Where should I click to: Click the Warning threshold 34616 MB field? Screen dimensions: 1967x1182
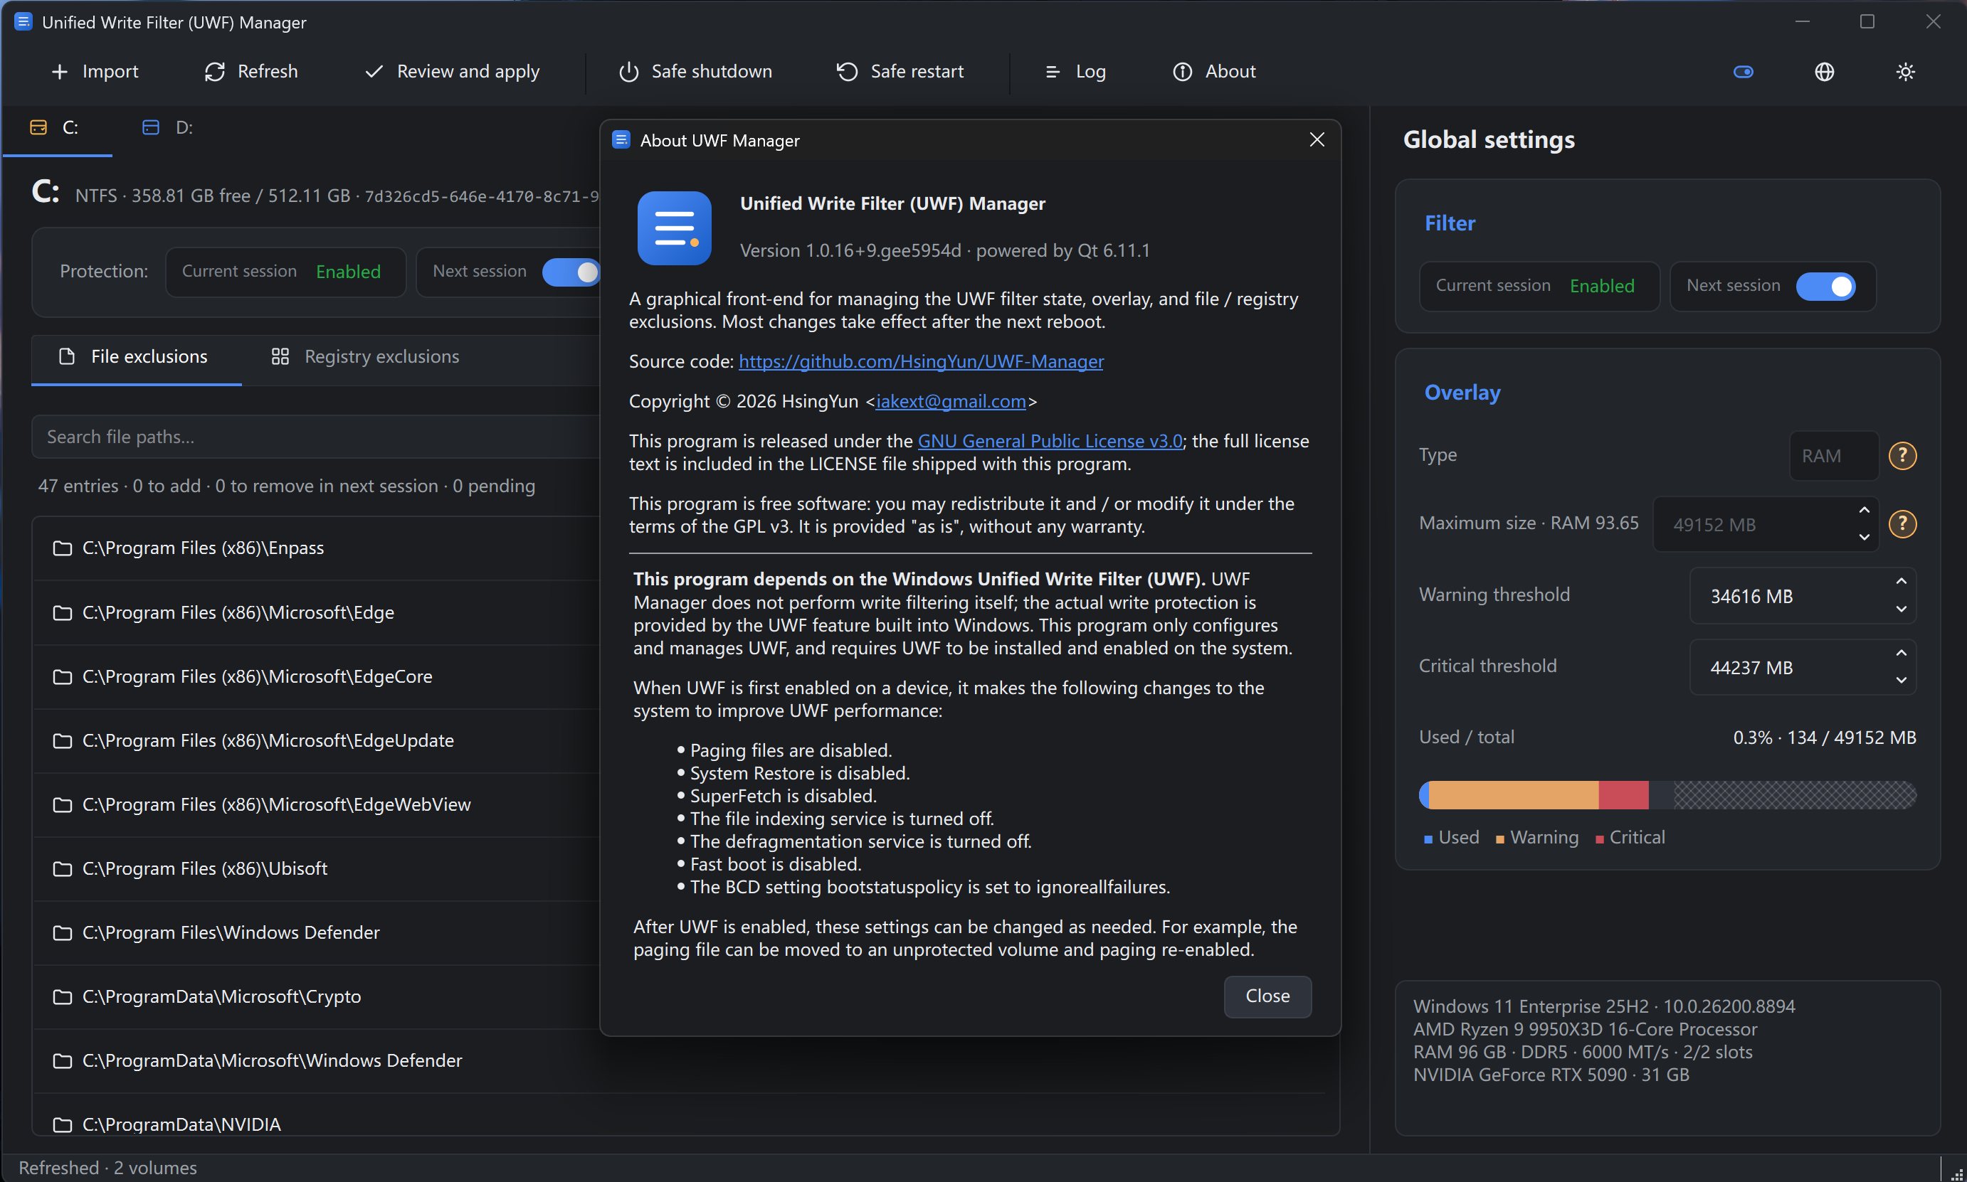1803,596
